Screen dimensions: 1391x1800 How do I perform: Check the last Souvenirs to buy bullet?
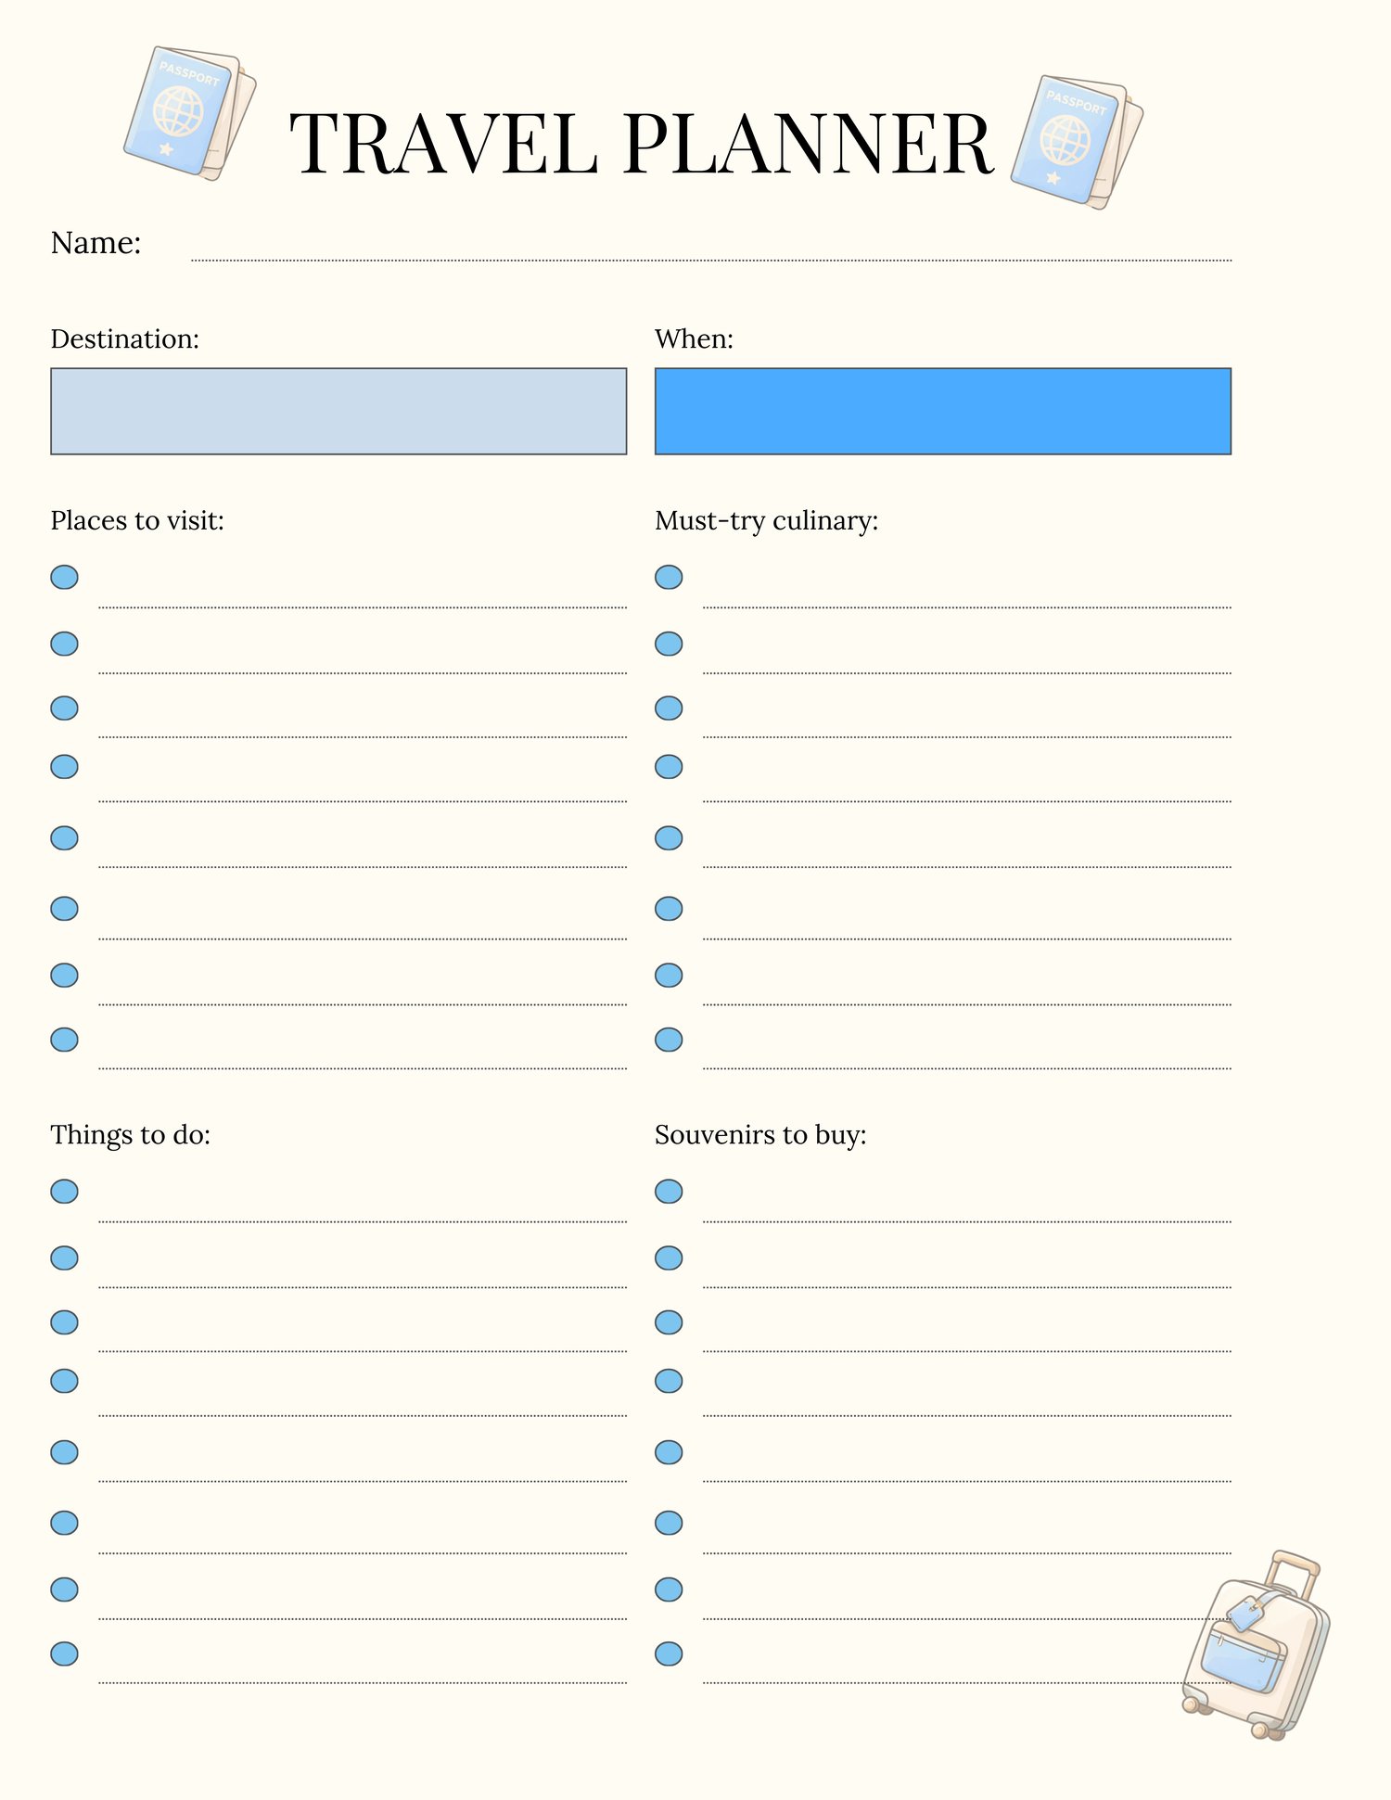pyautogui.click(x=669, y=1653)
